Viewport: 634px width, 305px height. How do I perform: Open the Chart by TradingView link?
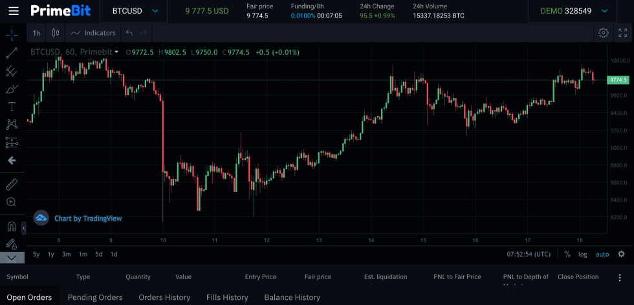78,218
